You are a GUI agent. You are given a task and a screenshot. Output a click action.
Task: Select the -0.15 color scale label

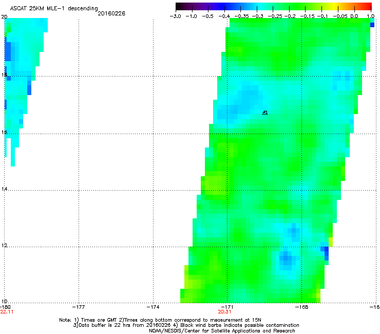click(307, 16)
